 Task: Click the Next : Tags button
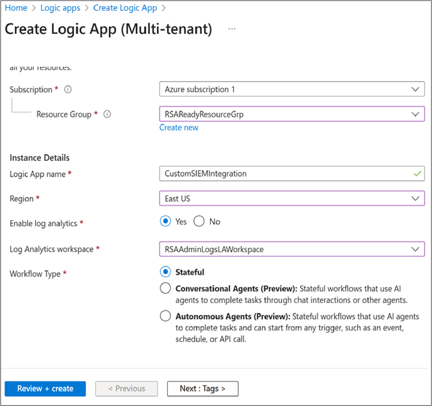(203, 389)
